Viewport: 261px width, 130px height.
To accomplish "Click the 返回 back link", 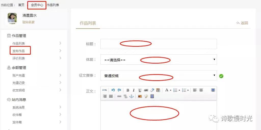I will pyautogui.click(x=242, y=23).
